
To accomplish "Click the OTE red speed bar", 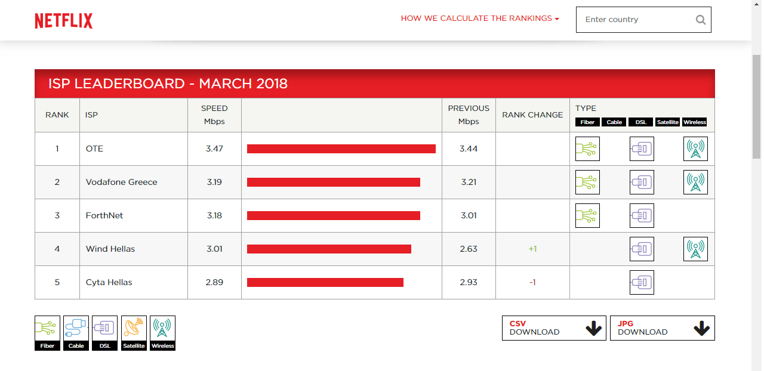I will click(x=341, y=149).
